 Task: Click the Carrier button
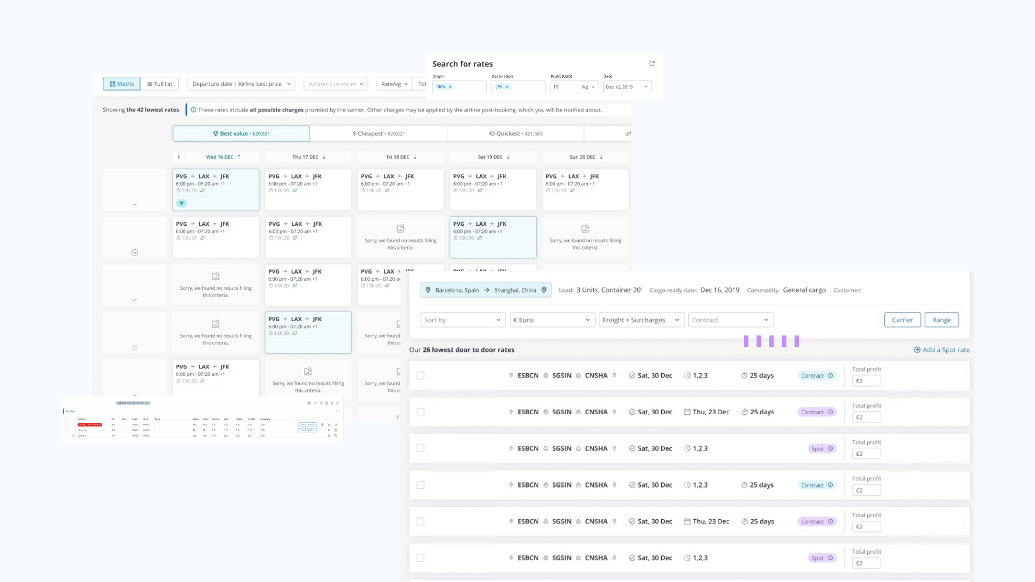click(x=902, y=320)
